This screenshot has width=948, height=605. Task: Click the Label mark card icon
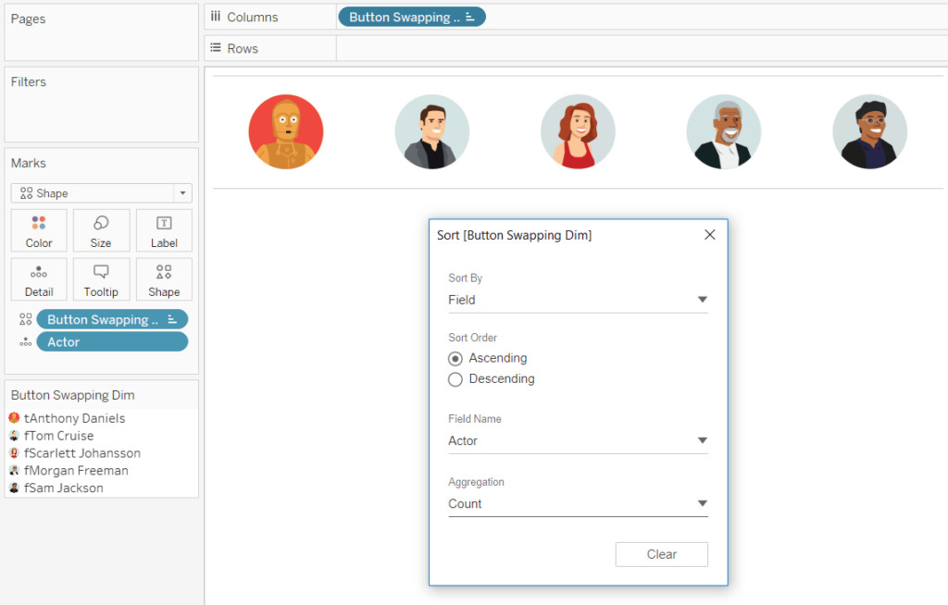[x=164, y=229]
